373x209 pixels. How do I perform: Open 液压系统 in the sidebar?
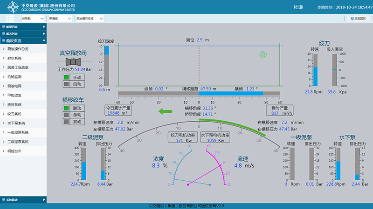[15, 104]
